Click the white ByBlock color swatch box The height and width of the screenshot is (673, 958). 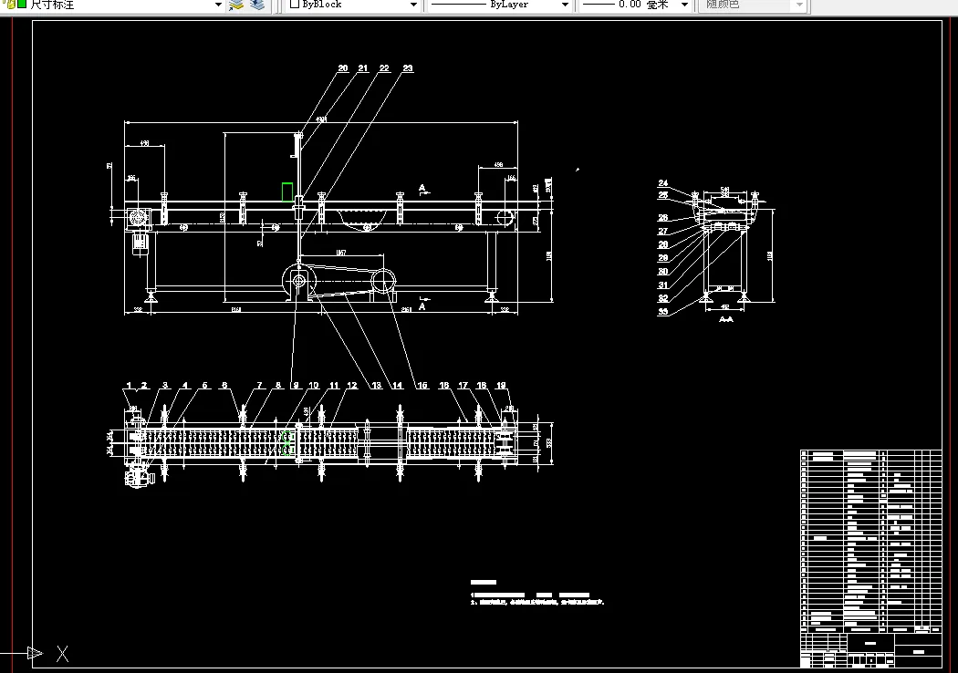pos(295,4)
